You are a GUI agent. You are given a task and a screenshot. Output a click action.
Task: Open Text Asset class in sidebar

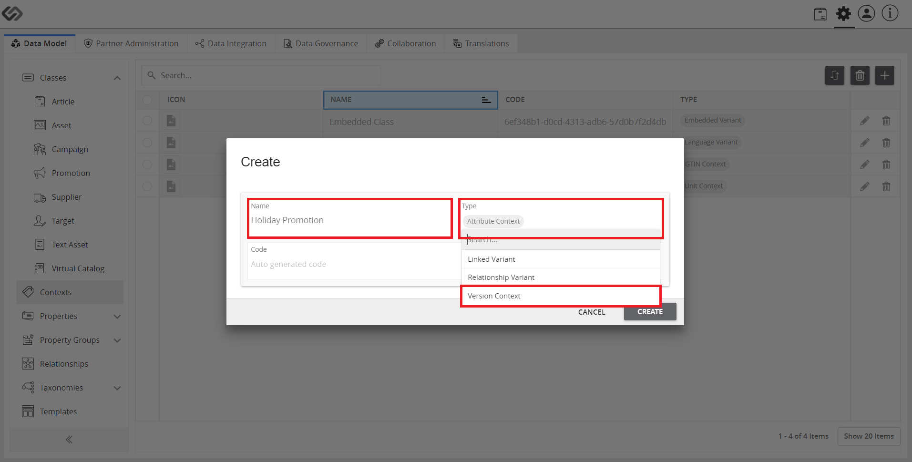click(x=70, y=245)
